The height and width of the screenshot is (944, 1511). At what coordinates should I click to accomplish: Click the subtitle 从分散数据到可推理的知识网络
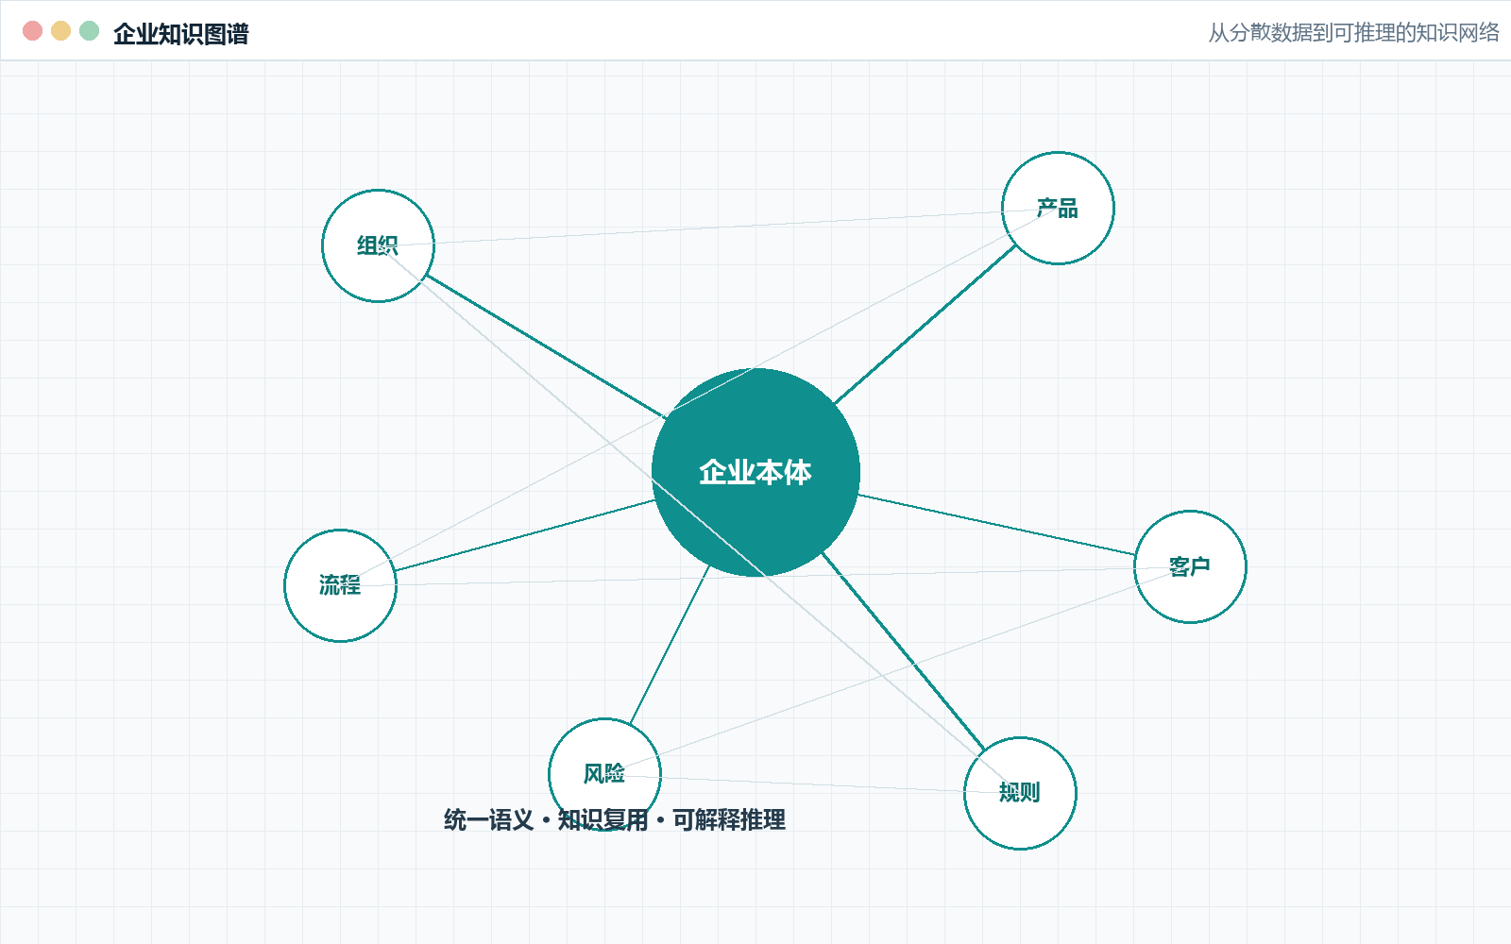(x=1354, y=33)
